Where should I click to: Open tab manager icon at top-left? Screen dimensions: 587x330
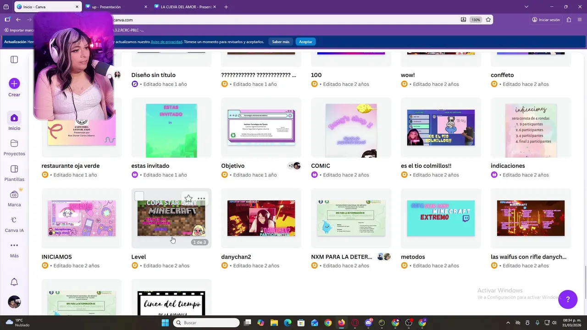point(6,7)
